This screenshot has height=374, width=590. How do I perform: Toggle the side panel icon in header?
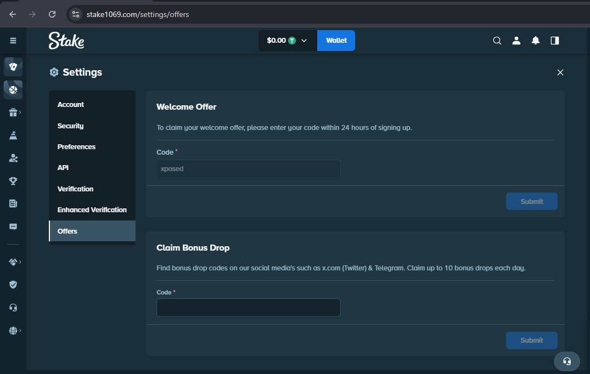(555, 41)
